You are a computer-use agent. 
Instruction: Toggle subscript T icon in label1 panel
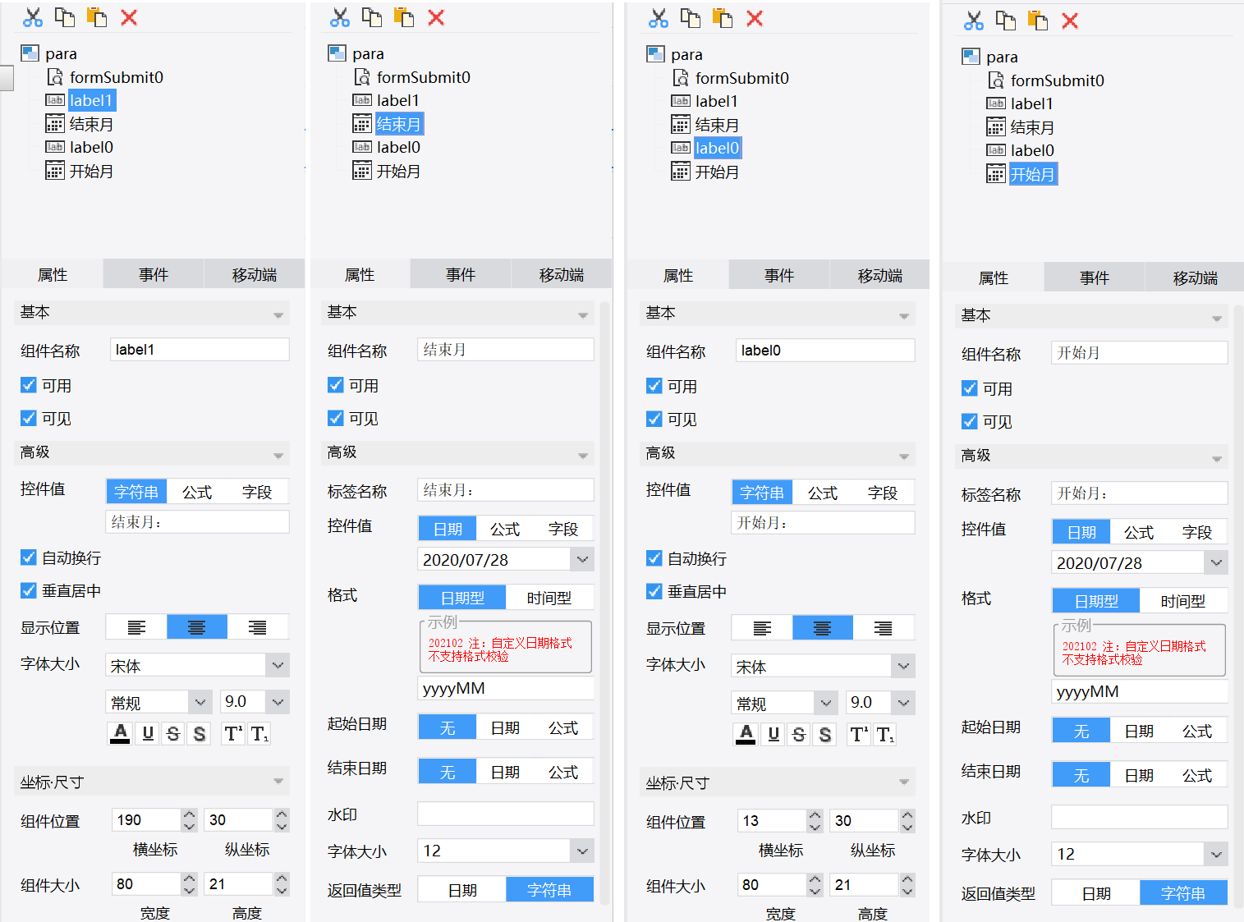point(259,733)
